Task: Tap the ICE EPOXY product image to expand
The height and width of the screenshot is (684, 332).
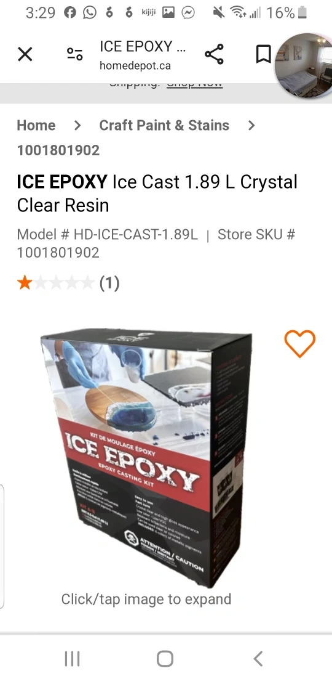Action: [x=146, y=458]
